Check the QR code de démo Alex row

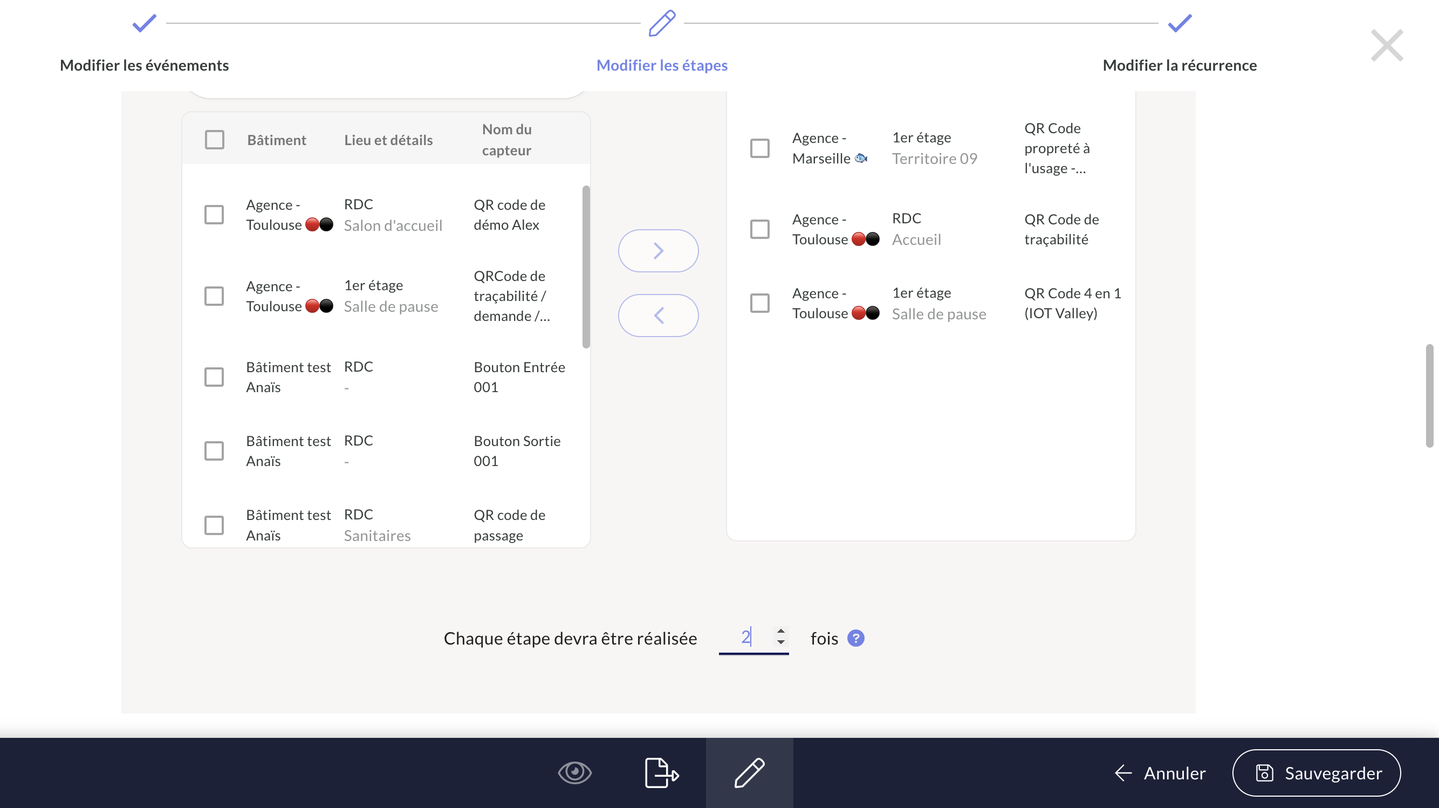[214, 215]
